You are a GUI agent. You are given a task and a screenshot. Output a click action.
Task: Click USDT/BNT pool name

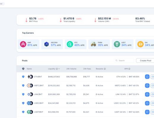[38, 112]
